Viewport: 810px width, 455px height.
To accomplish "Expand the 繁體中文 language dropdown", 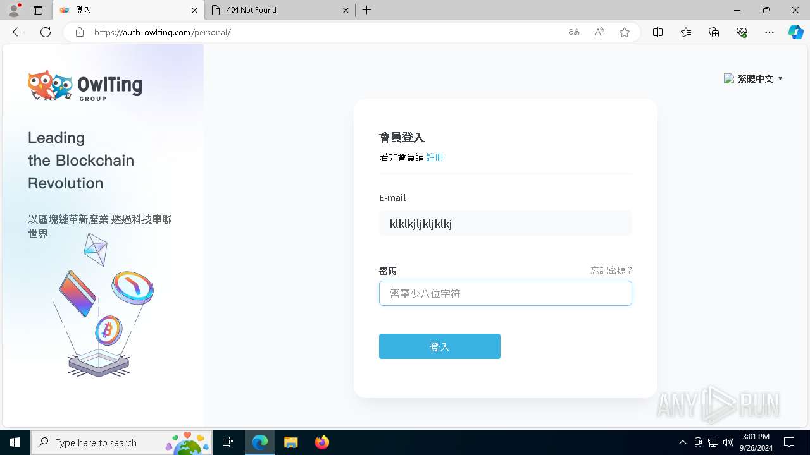I will tap(754, 79).
